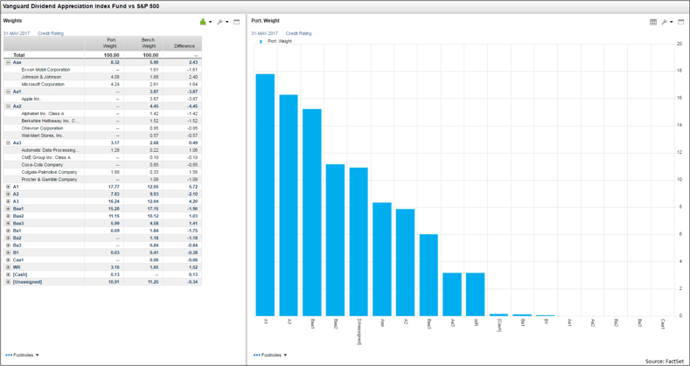The width and height of the screenshot is (690, 366).
Task: Expand the Ba3 rating group
Action: (x=8, y=245)
